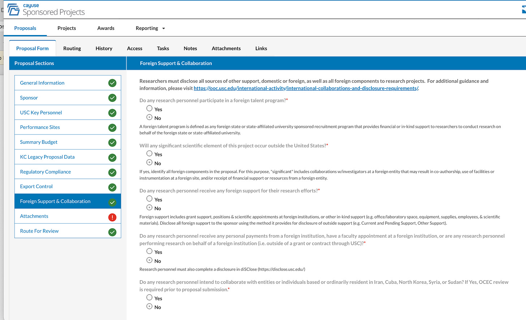Select Yes for personal payments from foreign institution
The height and width of the screenshot is (320, 526).
click(x=149, y=251)
